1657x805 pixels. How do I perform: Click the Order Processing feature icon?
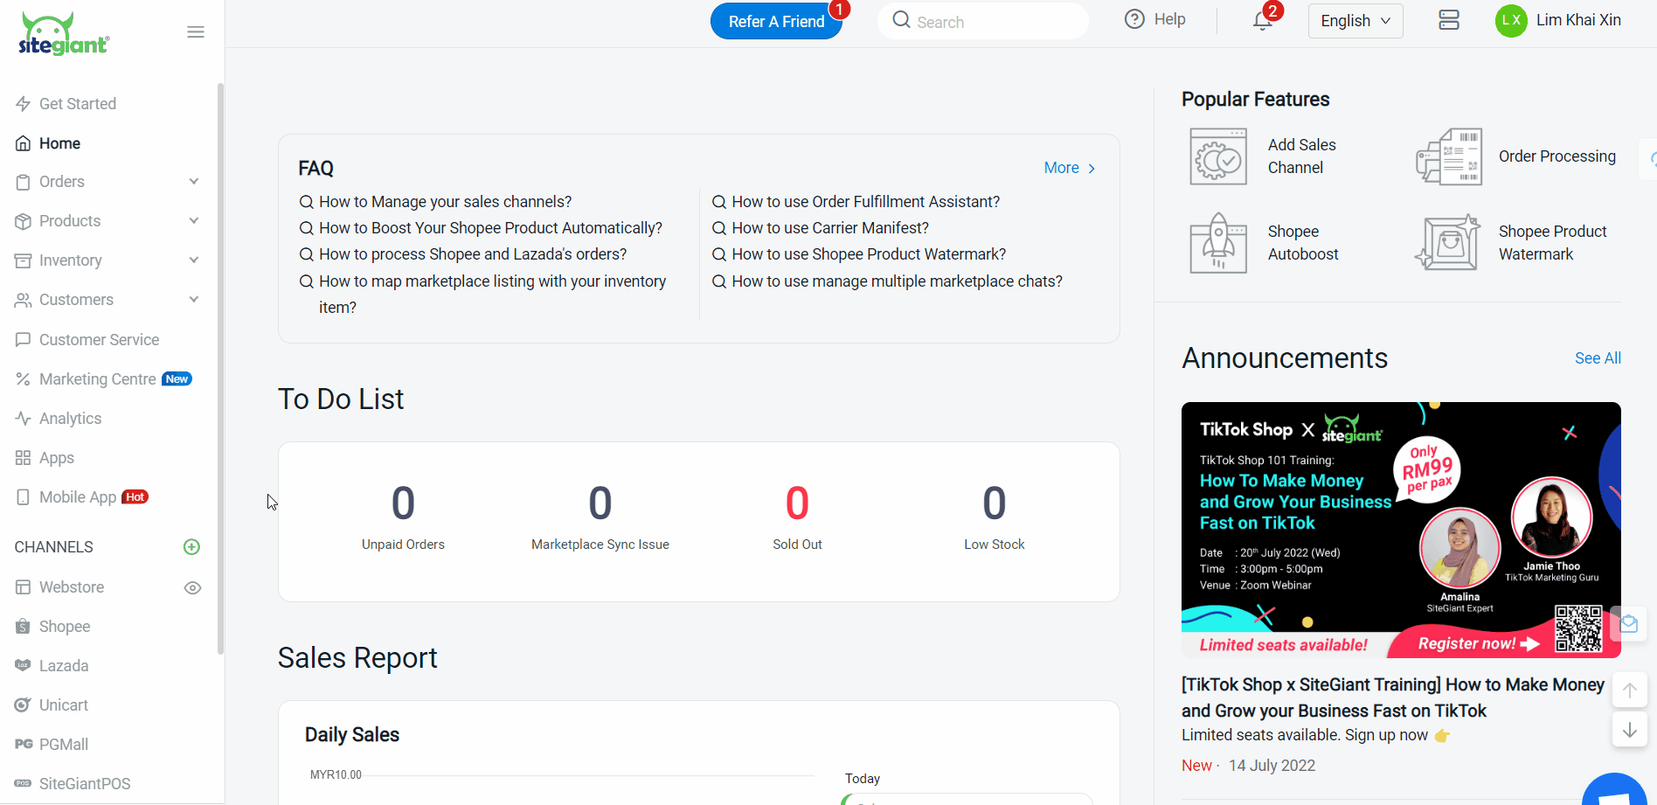tap(1448, 156)
